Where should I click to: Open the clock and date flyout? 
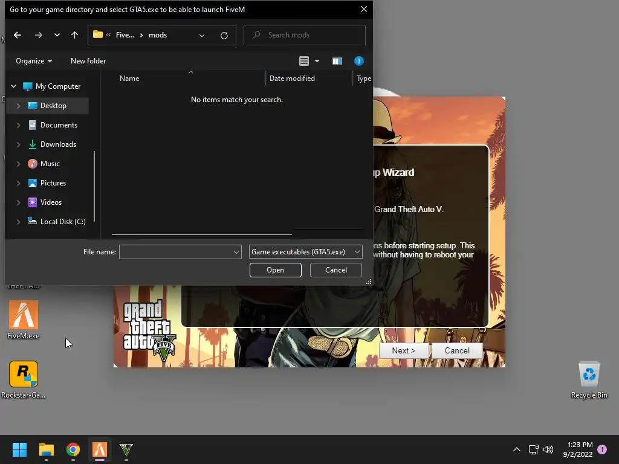point(578,449)
